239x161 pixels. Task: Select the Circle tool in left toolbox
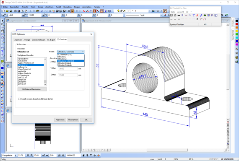(2, 38)
